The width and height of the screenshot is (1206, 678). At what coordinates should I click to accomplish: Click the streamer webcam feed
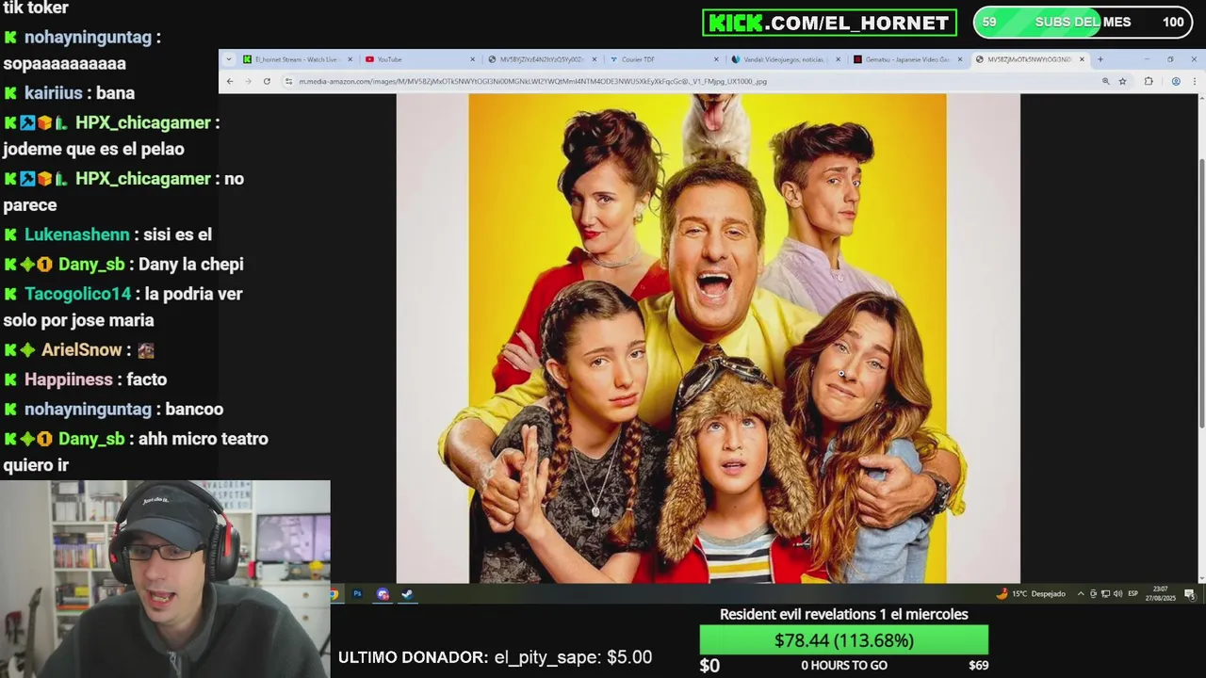click(165, 579)
